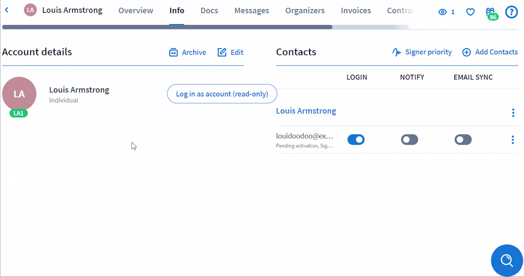Click the NOTIFY column header
The width and height of the screenshot is (524, 277).
coord(412,77)
